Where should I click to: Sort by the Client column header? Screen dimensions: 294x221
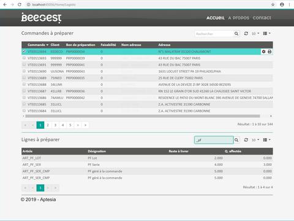click(x=55, y=45)
